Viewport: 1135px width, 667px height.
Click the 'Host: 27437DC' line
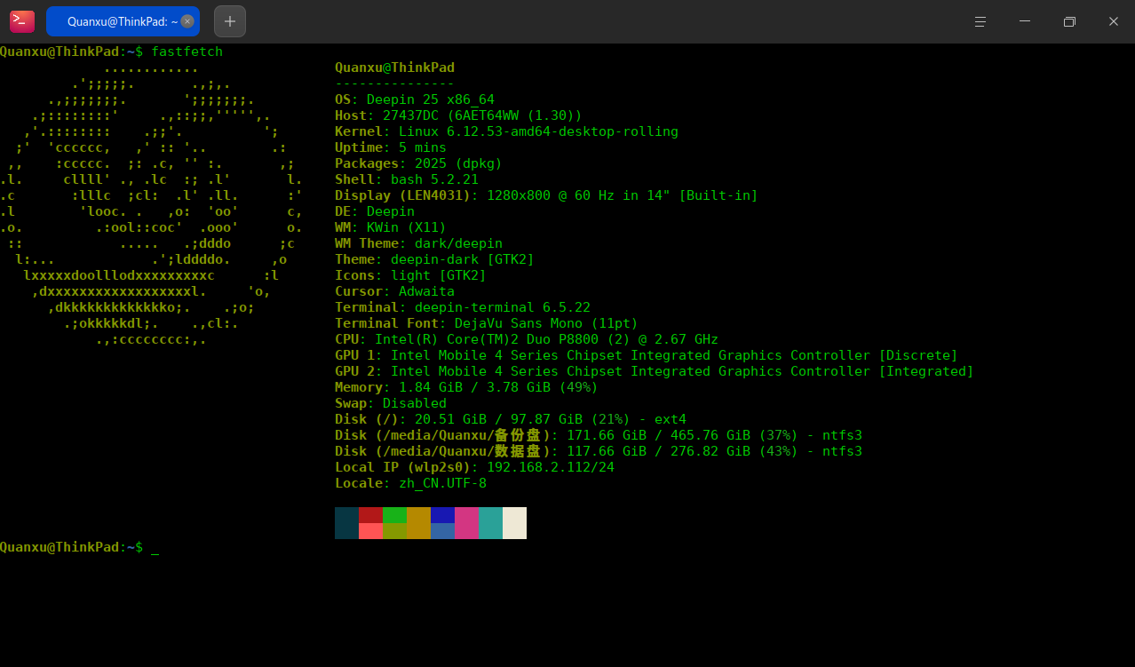click(x=458, y=115)
